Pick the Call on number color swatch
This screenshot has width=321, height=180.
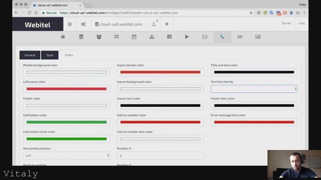pyautogui.click(x=160, y=122)
